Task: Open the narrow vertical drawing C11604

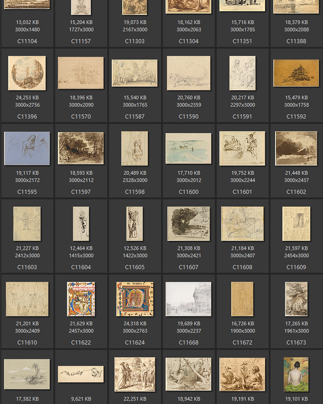Action: click(81, 224)
